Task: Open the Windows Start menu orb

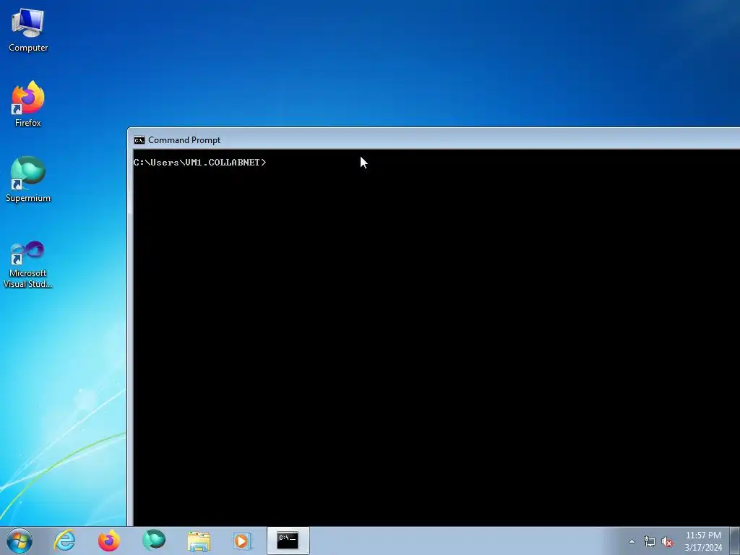Action: [x=20, y=541]
